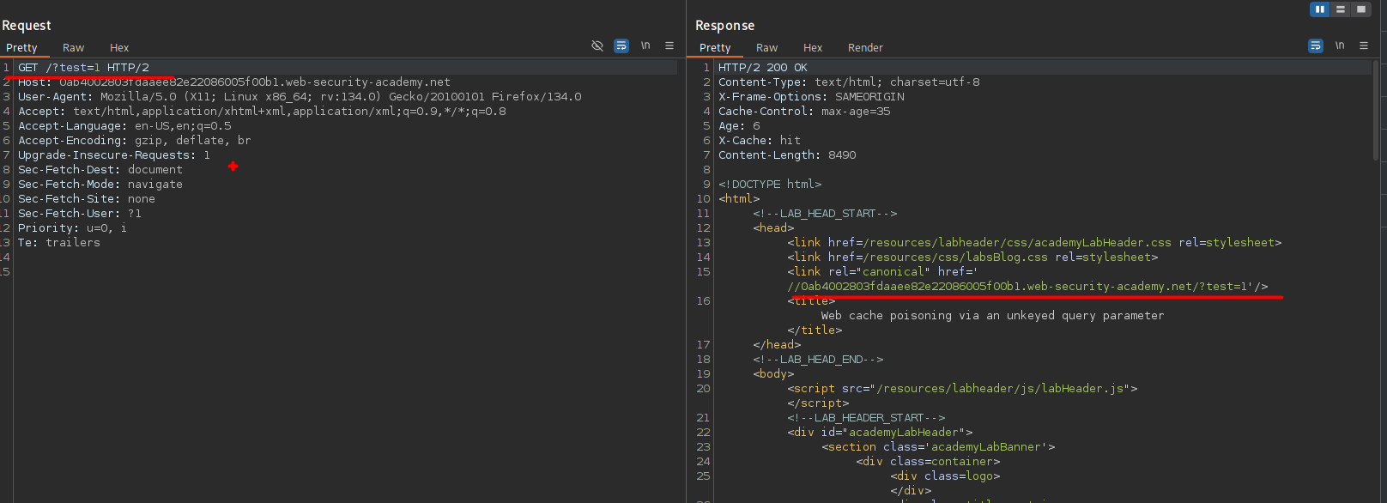
Task: Toggle word wrap icon in Request panel
Action: tap(621, 45)
